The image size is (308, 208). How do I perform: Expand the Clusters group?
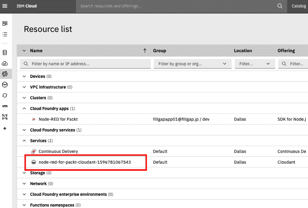(x=24, y=98)
